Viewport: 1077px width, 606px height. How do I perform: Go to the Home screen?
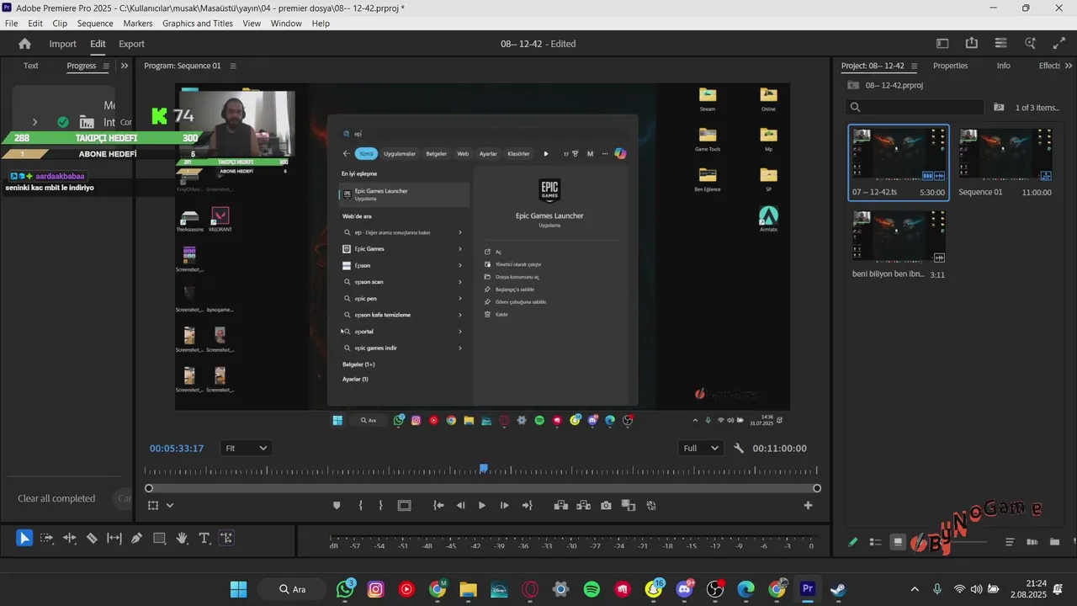point(24,44)
